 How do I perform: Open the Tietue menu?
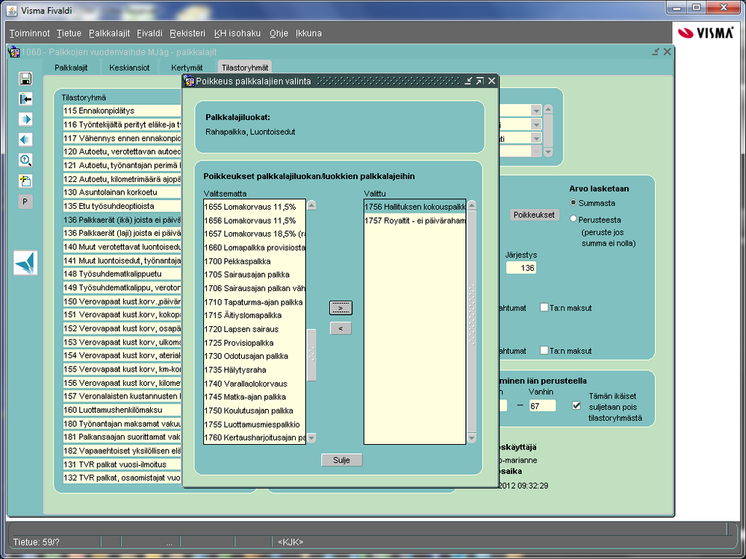pos(69,34)
